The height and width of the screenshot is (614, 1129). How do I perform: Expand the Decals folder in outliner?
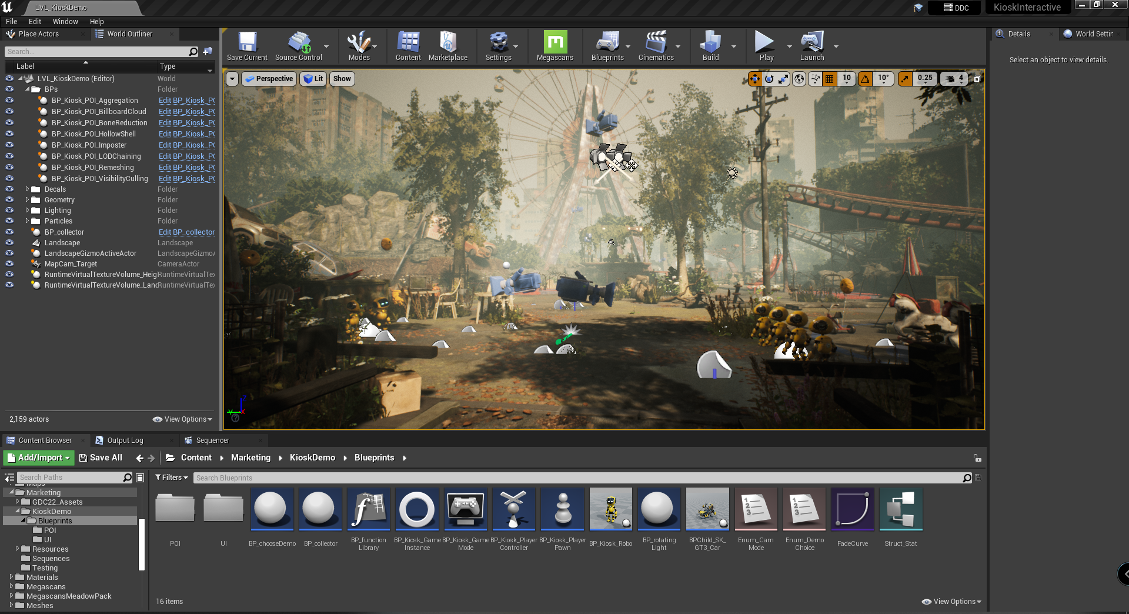(27, 189)
